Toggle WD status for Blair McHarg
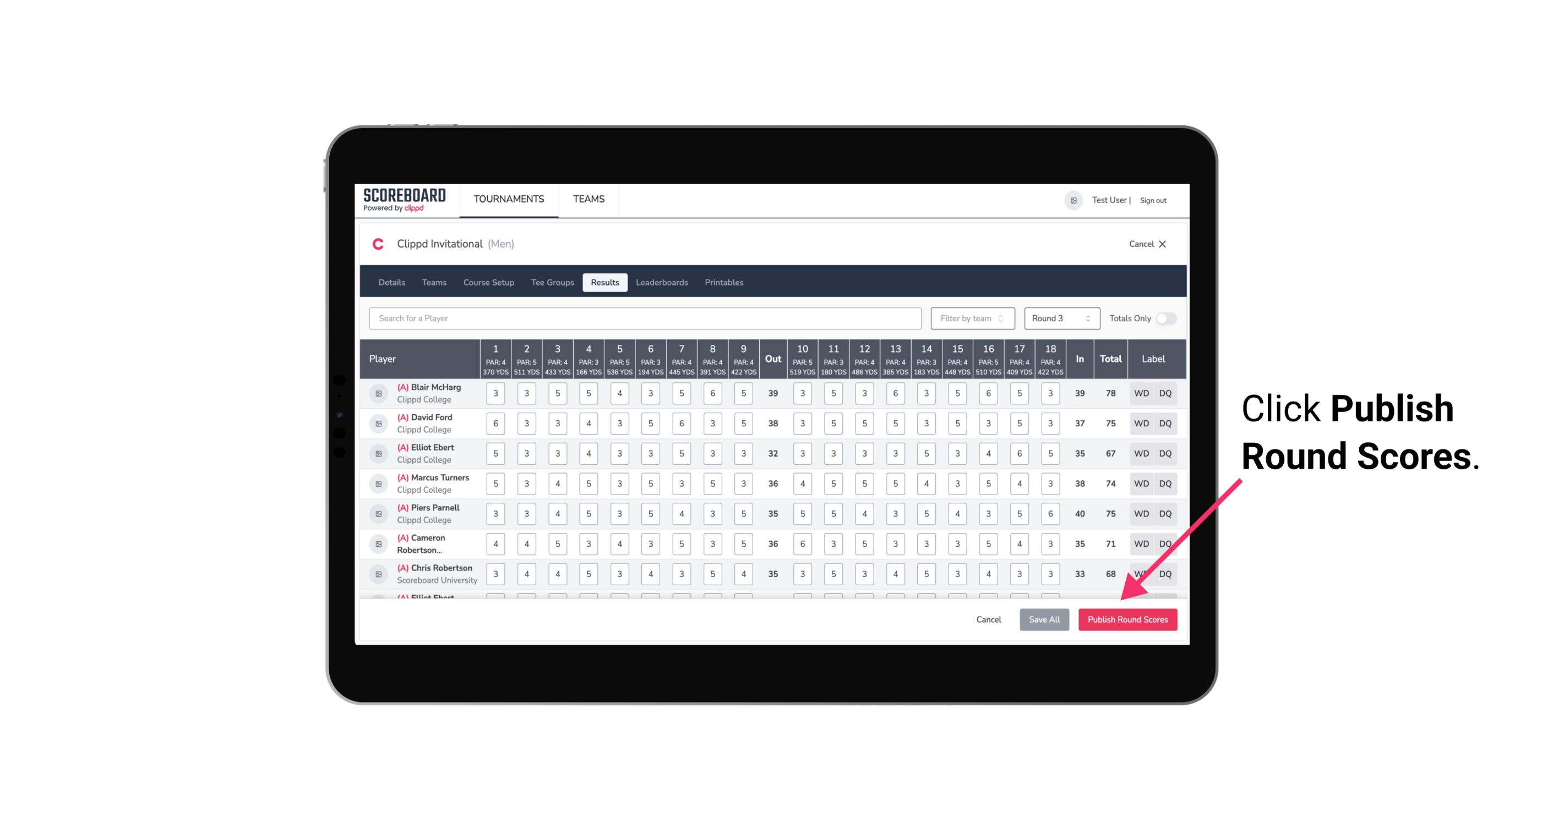 1142,393
